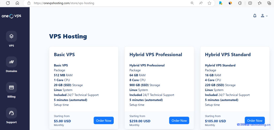Screen dimensions: 274x130
Task: Go to the browser home page
Action: [x=17, y=3]
